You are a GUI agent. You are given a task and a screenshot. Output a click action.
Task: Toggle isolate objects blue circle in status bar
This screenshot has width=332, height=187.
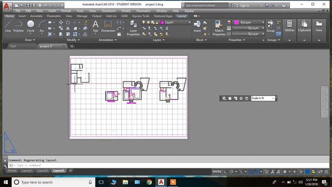click(308, 172)
